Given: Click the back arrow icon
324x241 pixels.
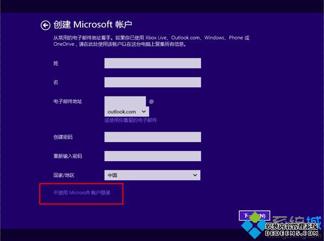Looking at the screenshot, I should click(45, 25).
